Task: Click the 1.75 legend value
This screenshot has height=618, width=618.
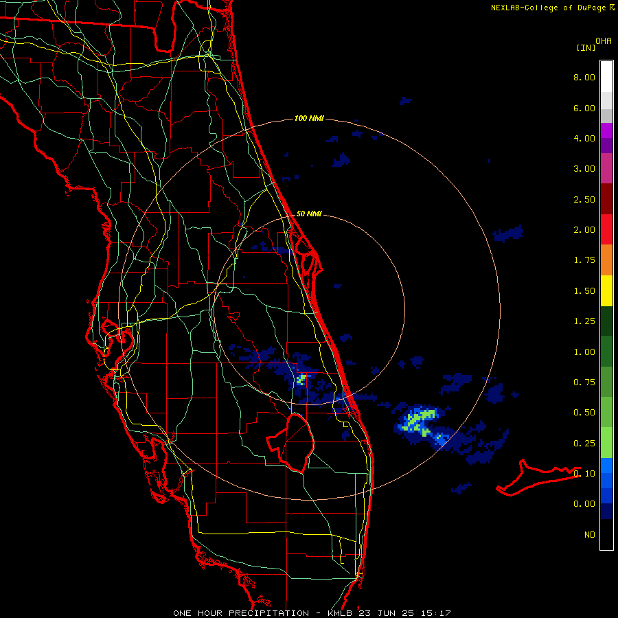Action: point(584,260)
